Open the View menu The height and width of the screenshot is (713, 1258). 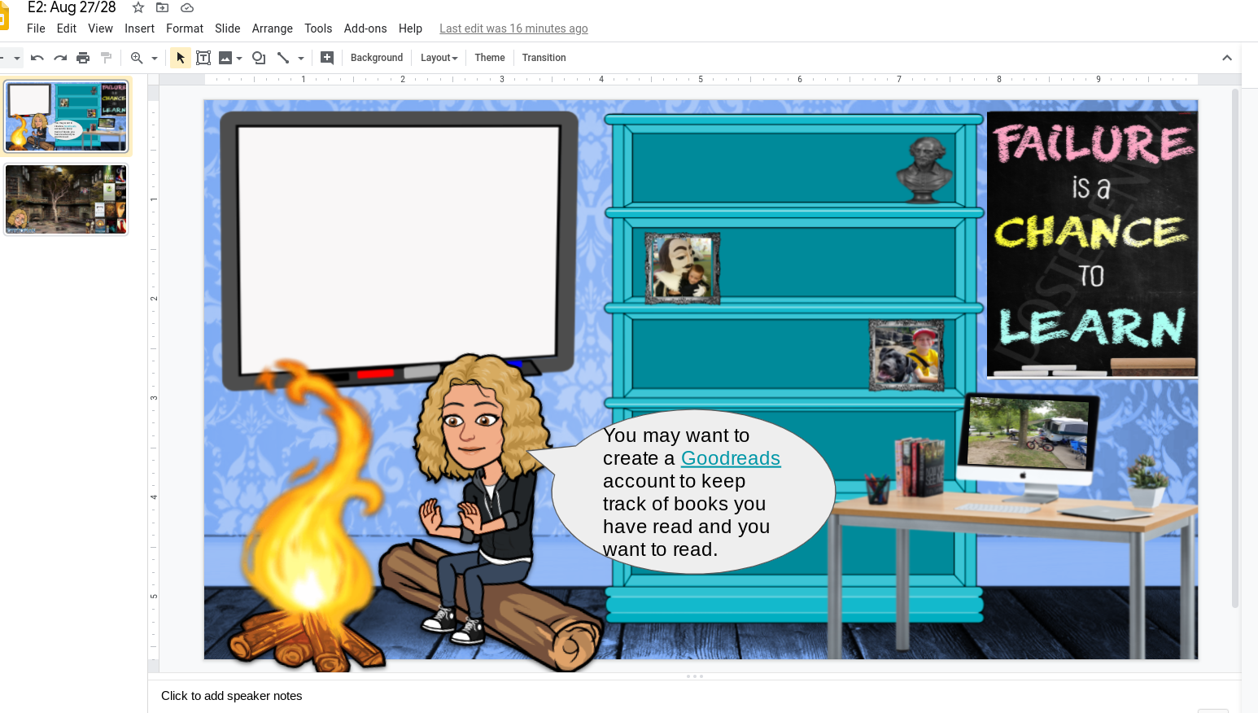point(101,28)
